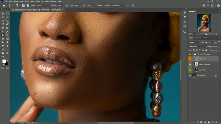Toggle Quick Mask mode
This screenshot has width=221, height=124.
3,68
